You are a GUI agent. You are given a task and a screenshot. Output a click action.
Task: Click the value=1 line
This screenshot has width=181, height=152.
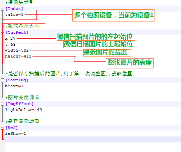coord(14,15)
